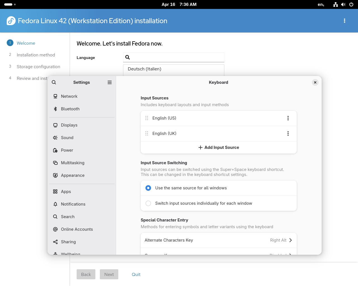The height and width of the screenshot is (286, 358).
Task: Open the Network settings panel
Action: [x=82, y=96]
